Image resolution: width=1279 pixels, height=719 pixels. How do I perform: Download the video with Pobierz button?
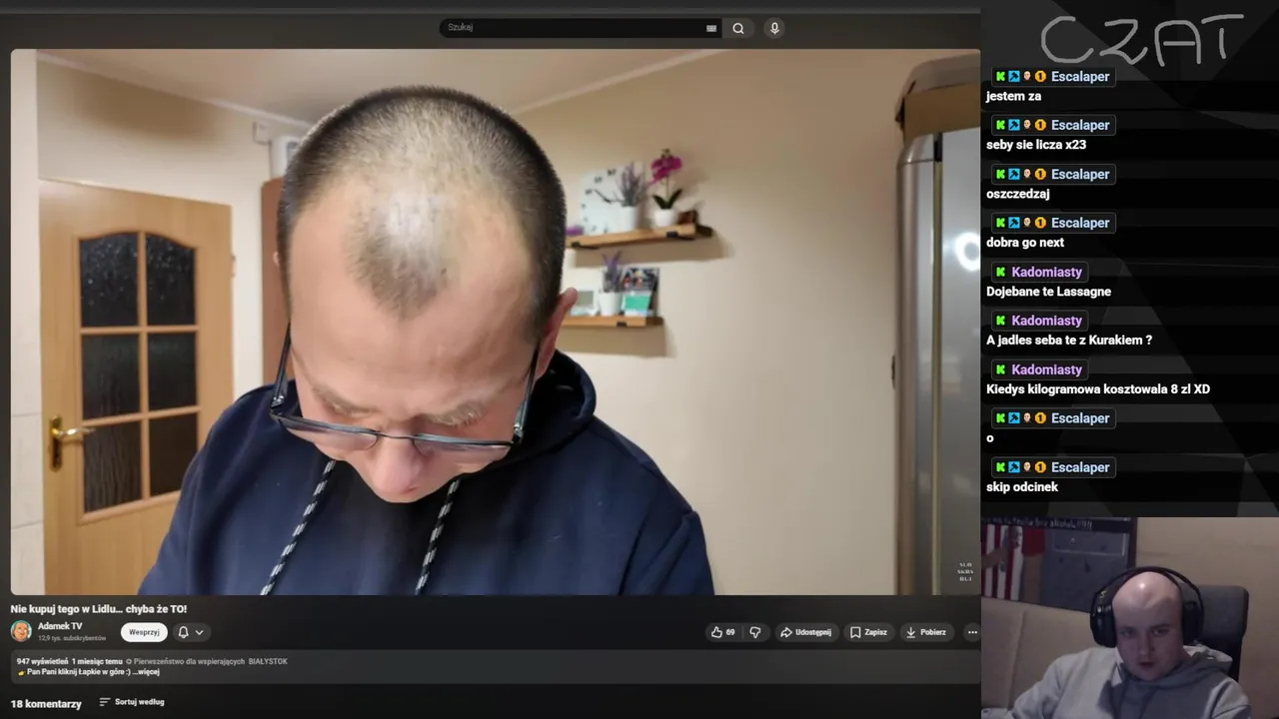925,632
